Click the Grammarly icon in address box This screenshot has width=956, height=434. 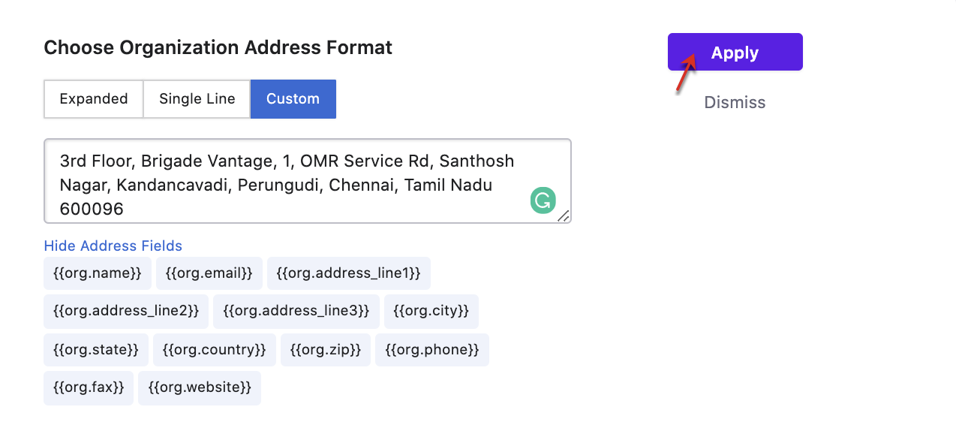(543, 200)
